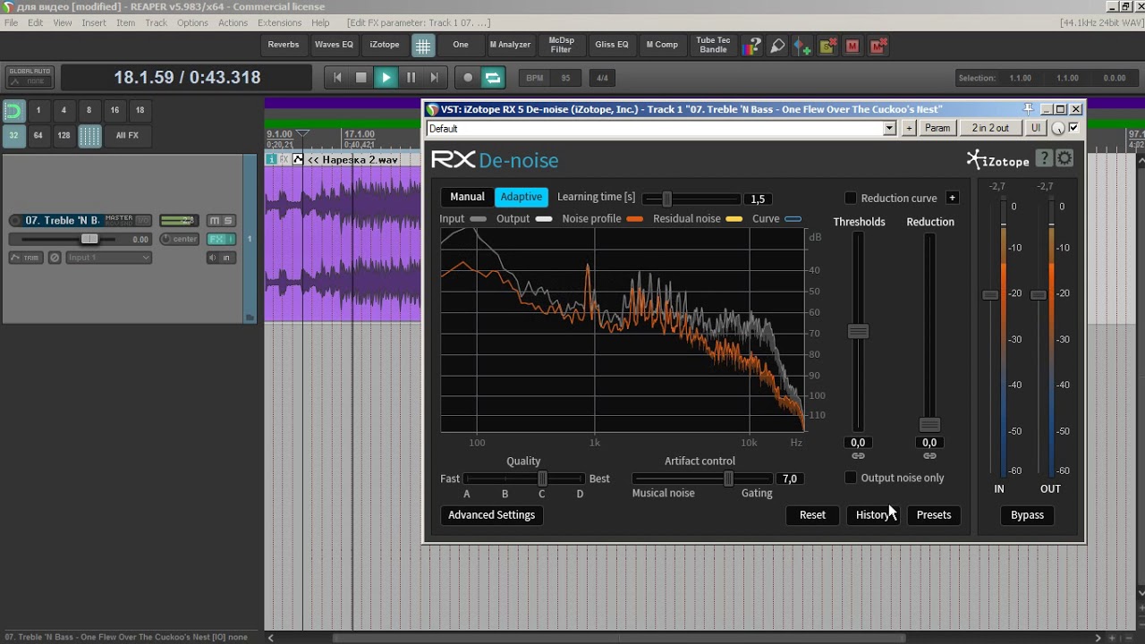1145x644 pixels.
Task: Toggle the grid icon in main toolbar
Action: click(423, 45)
